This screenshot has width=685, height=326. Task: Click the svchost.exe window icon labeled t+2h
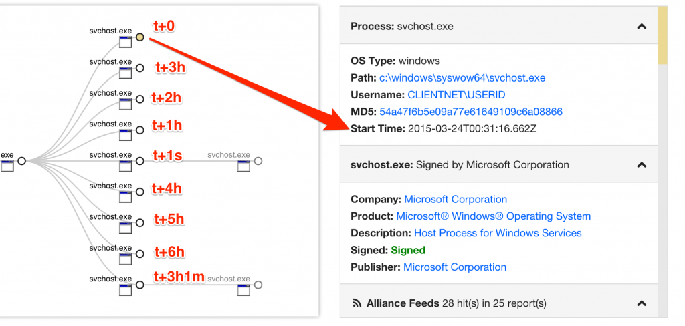click(x=124, y=104)
